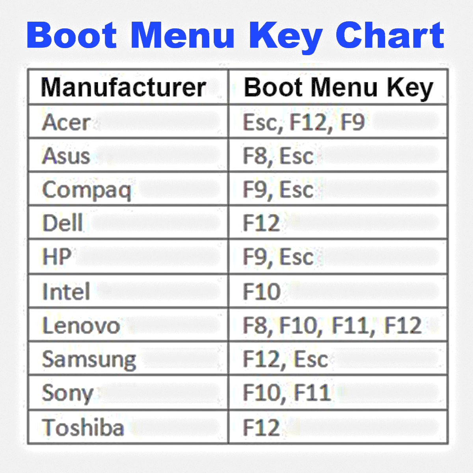Click the Samsung manufacturer cell
This screenshot has width=473, height=473.
coord(128,359)
